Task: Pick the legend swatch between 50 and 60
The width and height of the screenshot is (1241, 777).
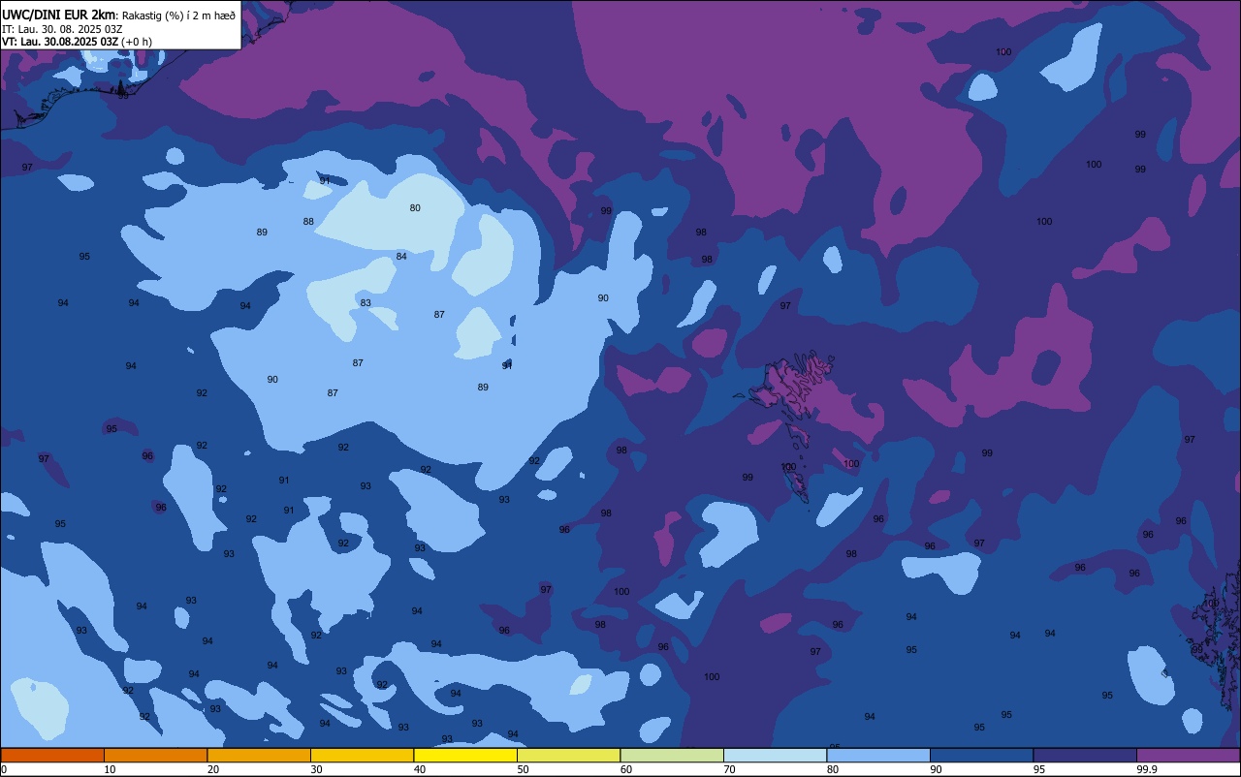Action: pyautogui.click(x=568, y=755)
